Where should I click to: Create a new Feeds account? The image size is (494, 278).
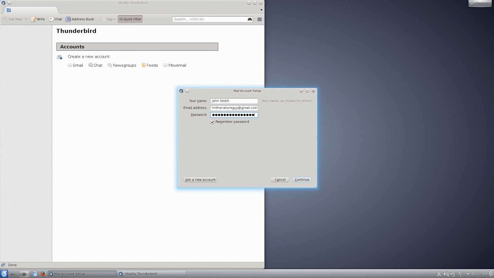pos(150,65)
